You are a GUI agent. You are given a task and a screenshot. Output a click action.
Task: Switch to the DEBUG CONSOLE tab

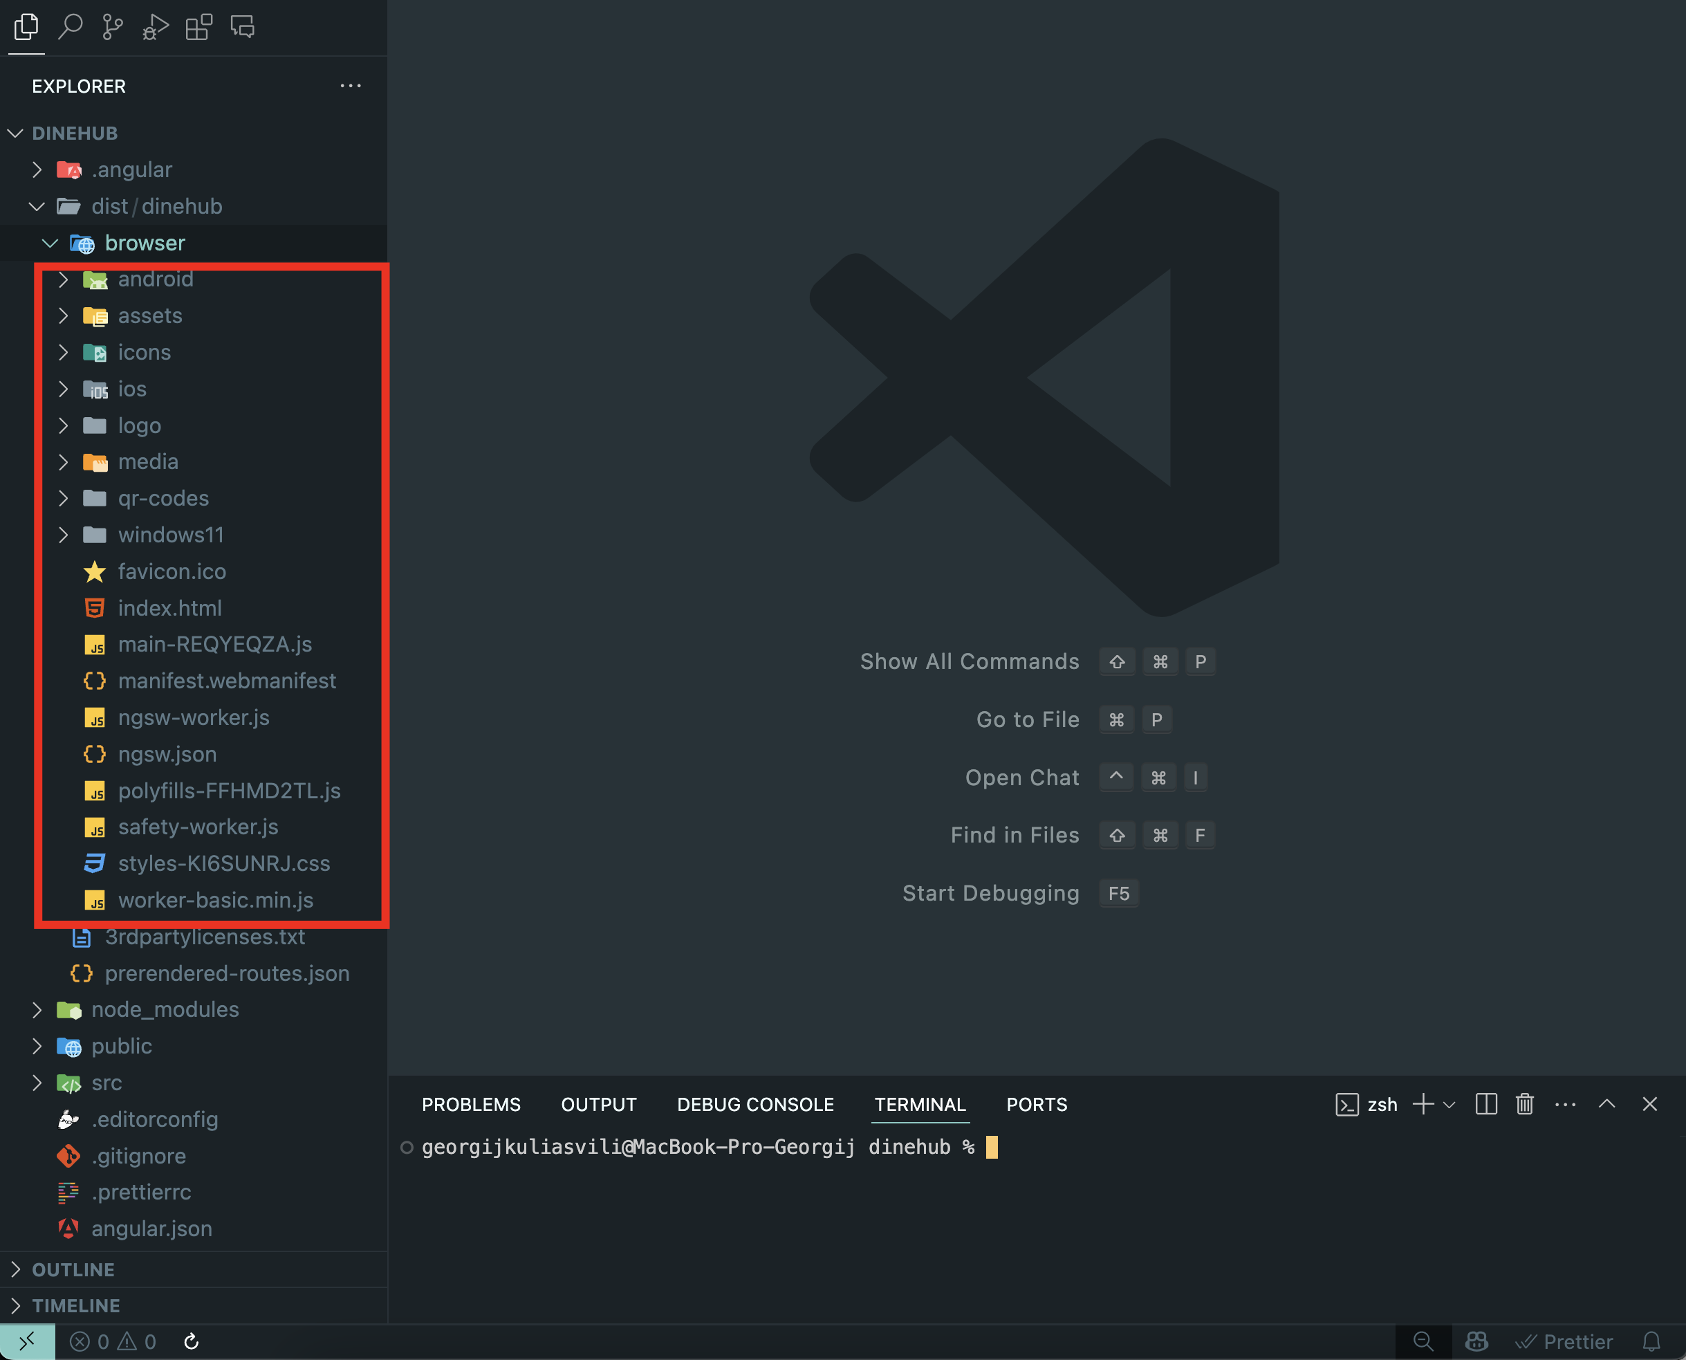click(x=755, y=1105)
